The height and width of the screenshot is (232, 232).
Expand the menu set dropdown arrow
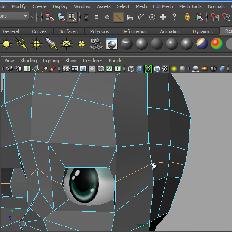pos(25,16)
